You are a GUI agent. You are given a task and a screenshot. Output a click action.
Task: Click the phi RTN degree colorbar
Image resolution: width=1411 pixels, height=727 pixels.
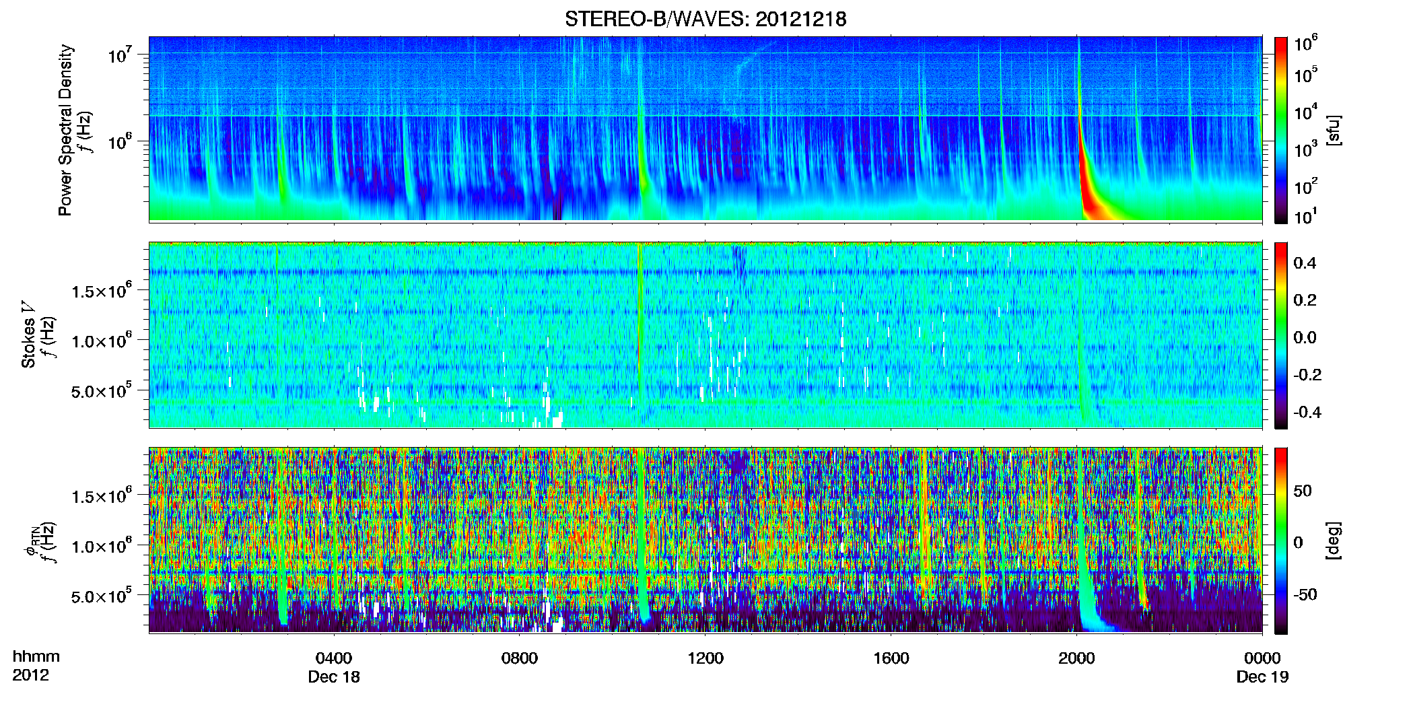[1281, 541]
